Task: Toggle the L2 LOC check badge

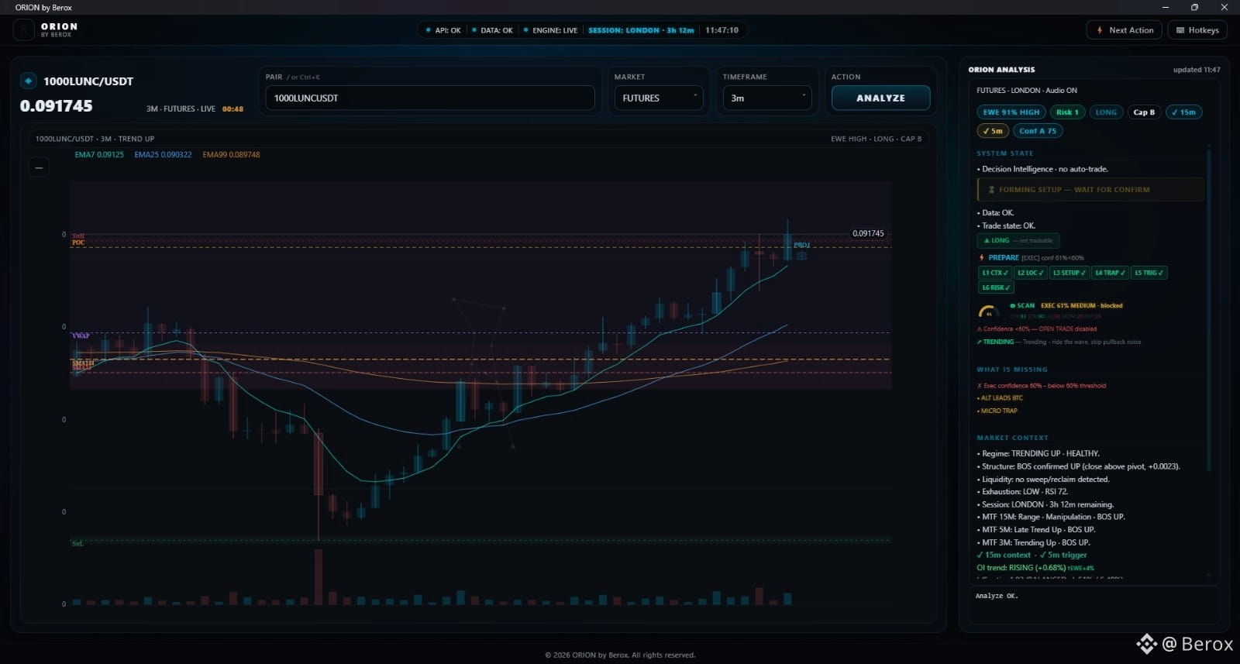Action: tap(1031, 273)
